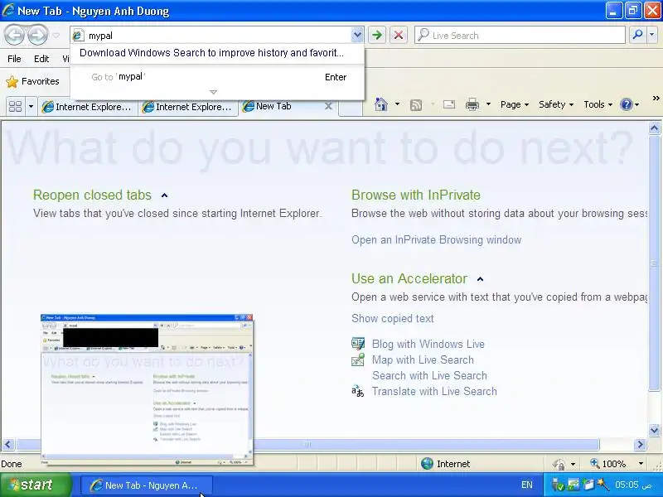663x497 pixels.
Task: Click the Translate accelerator icon
Action: tap(358, 391)
